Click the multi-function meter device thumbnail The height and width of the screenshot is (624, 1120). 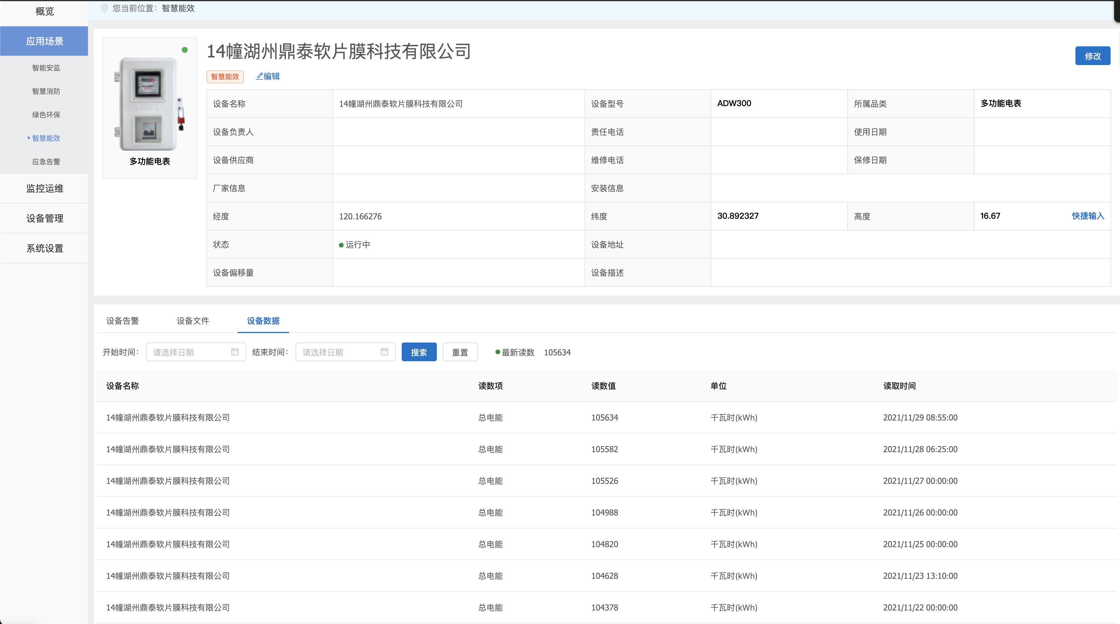149,104
